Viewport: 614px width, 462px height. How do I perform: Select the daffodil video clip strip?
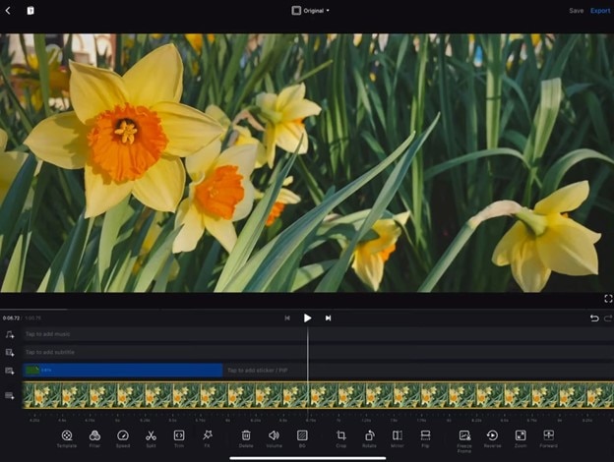[x=318, y=395]
